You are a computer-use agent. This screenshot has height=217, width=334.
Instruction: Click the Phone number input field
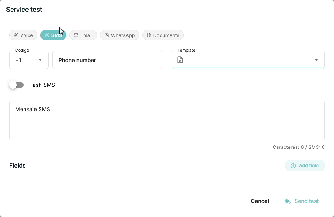click(x=107, y=60)
